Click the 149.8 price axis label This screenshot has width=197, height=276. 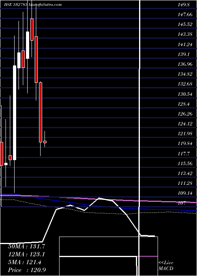click(x=184, y=5)
